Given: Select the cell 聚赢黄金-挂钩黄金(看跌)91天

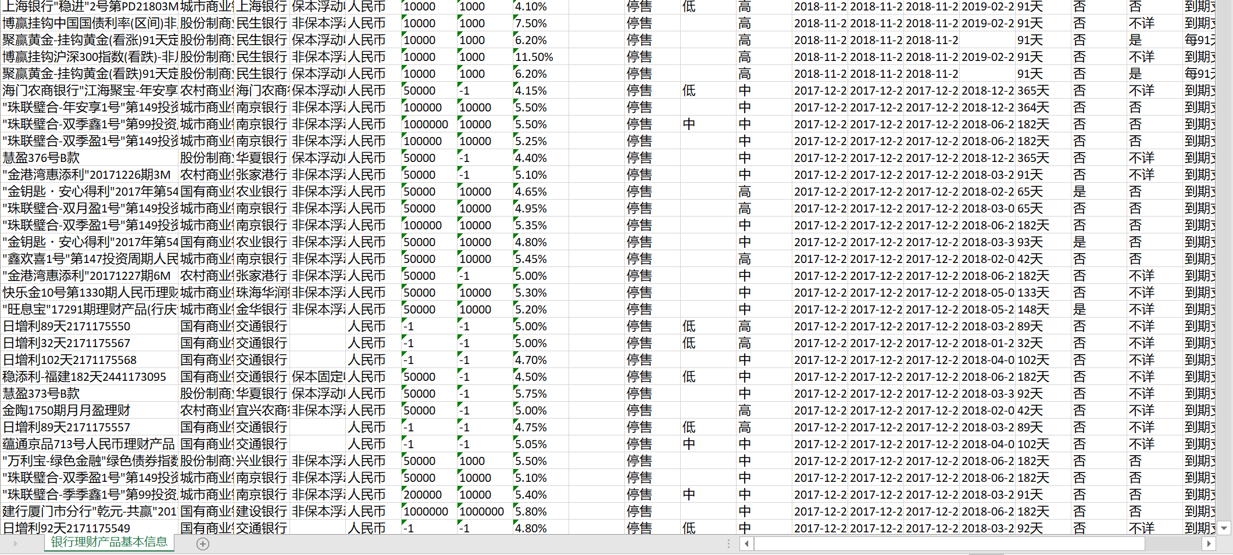Looking at the screenshot, I should (x=90, y=74).
